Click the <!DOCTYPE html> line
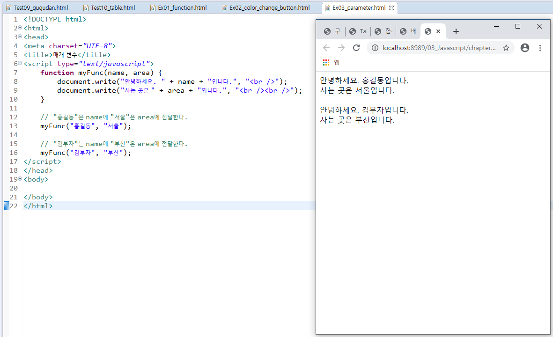The image size is (553, 337). 55,19
